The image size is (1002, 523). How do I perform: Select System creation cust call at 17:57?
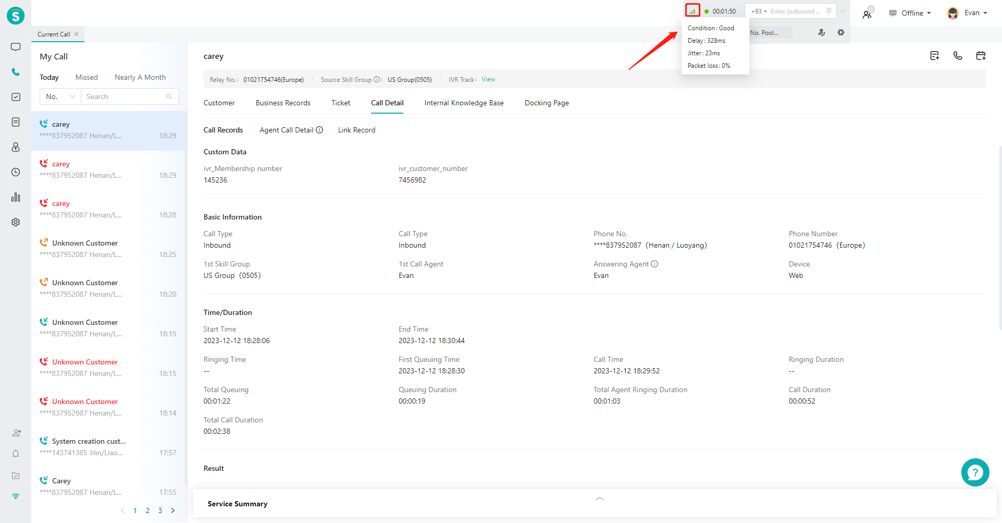click(109, 447)
